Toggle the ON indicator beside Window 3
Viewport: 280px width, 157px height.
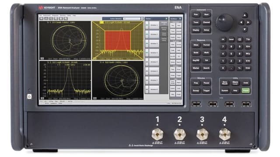[x=147, y=44]
